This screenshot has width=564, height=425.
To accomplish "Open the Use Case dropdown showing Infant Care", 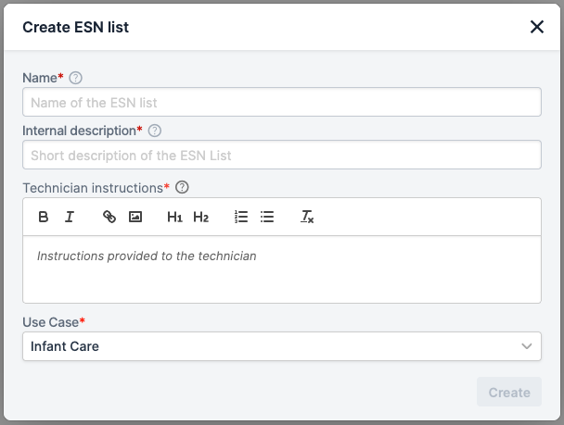I will [282, 346].
